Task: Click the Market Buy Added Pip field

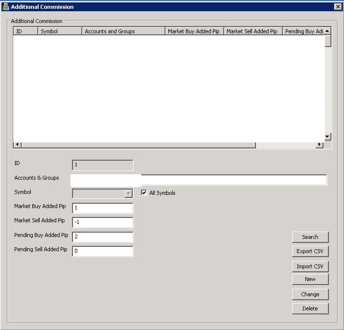Action: (103, 208)
